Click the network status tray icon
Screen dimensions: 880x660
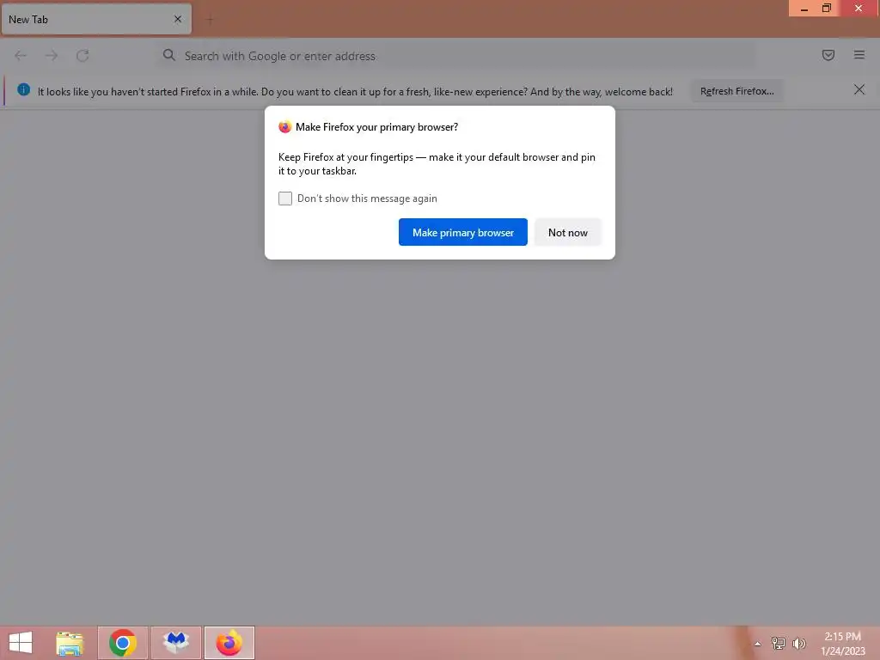coord(778,643)
